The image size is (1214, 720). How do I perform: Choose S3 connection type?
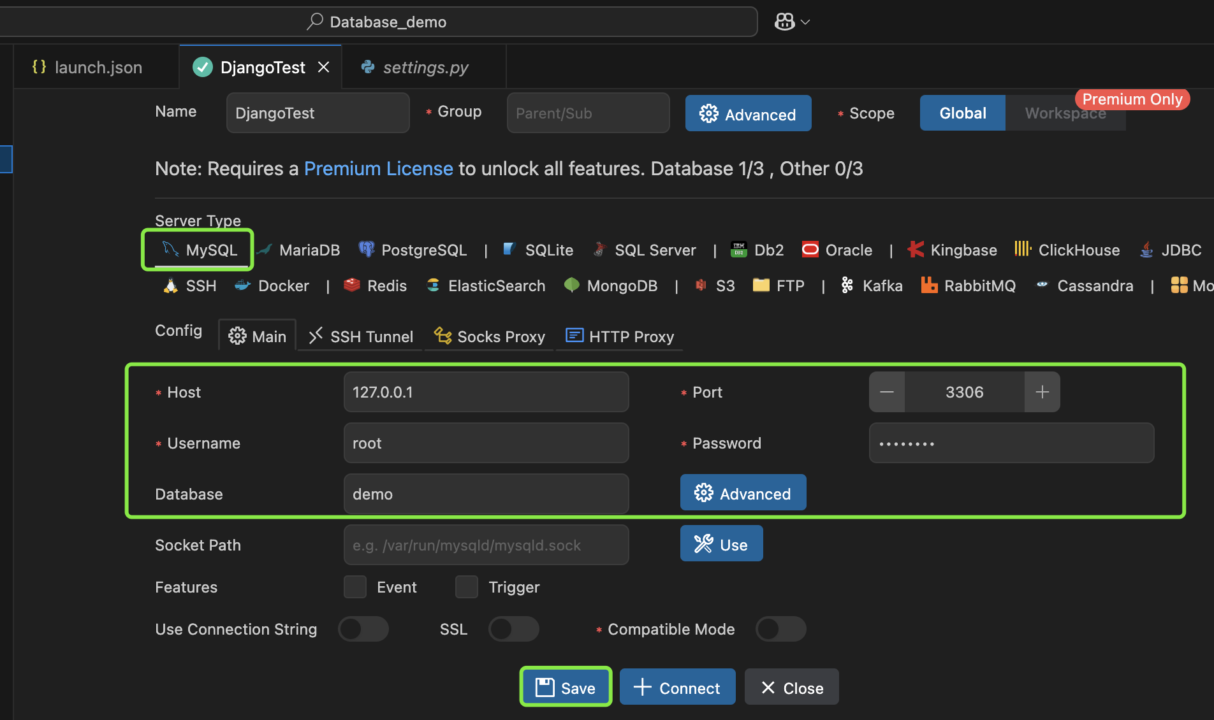(x=714, y=285)
